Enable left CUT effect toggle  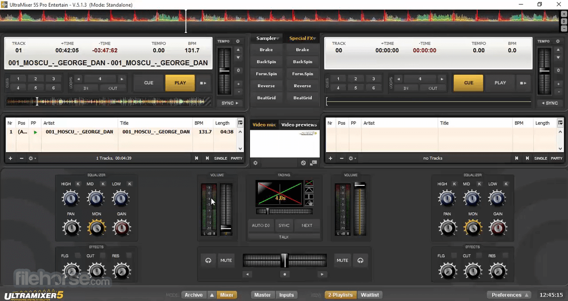click(x=103, y=256)
